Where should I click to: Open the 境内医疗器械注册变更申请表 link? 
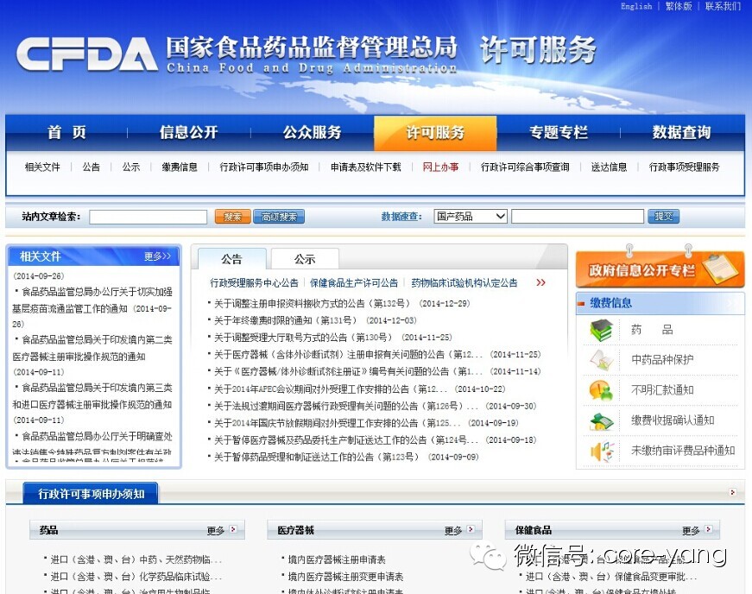click(x=345, y=576)
